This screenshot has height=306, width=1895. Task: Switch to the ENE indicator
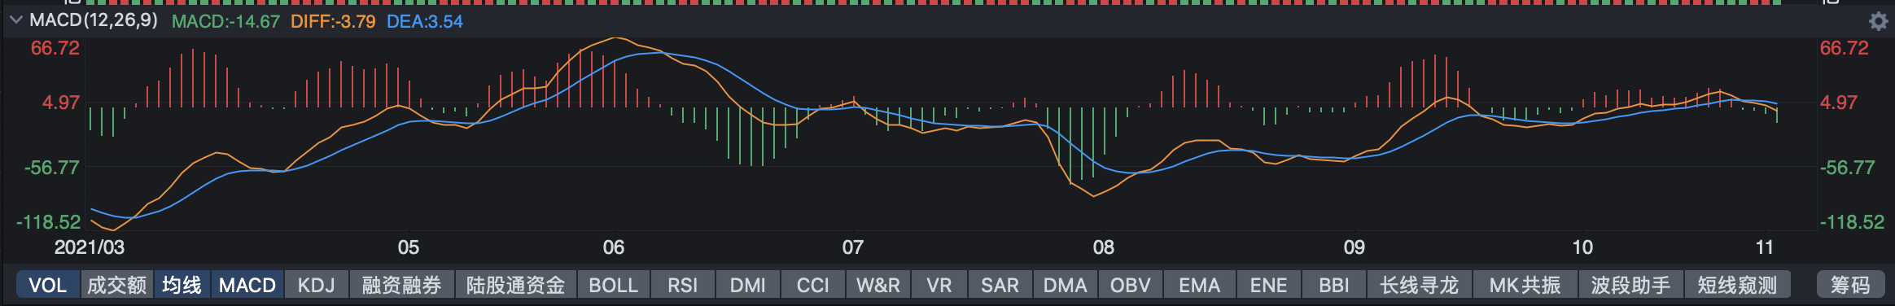[1269, 286]
